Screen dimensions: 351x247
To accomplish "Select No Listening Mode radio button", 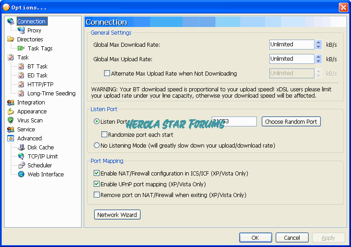I will [x=96, y=145].
